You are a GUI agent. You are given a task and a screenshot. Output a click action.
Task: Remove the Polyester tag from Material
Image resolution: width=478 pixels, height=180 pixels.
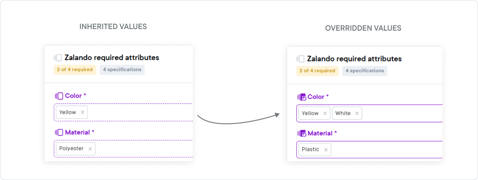coord(90,149)
